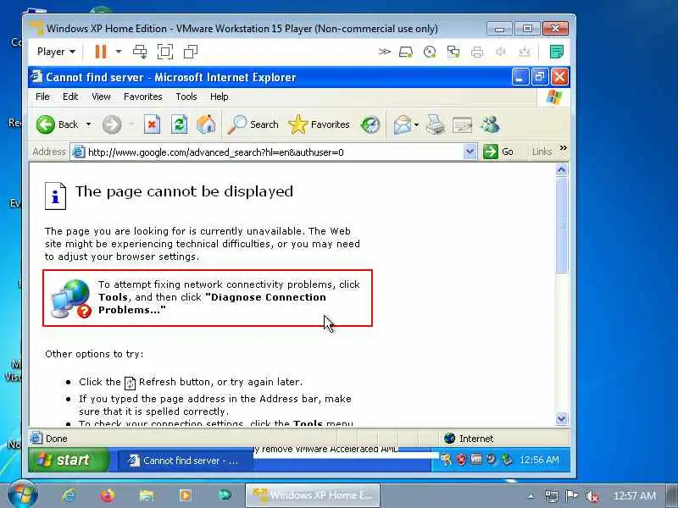
Task: Click the Edit page icon in toolbar
Action: tap(462, 125)
